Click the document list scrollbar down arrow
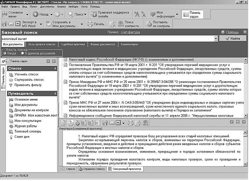The image size is (249, 181). (x=246, y=115)
